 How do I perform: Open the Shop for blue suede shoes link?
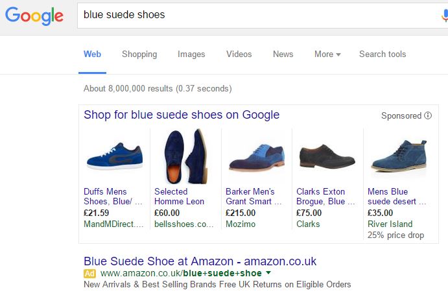pyautogui.click(x=182, y=115)
